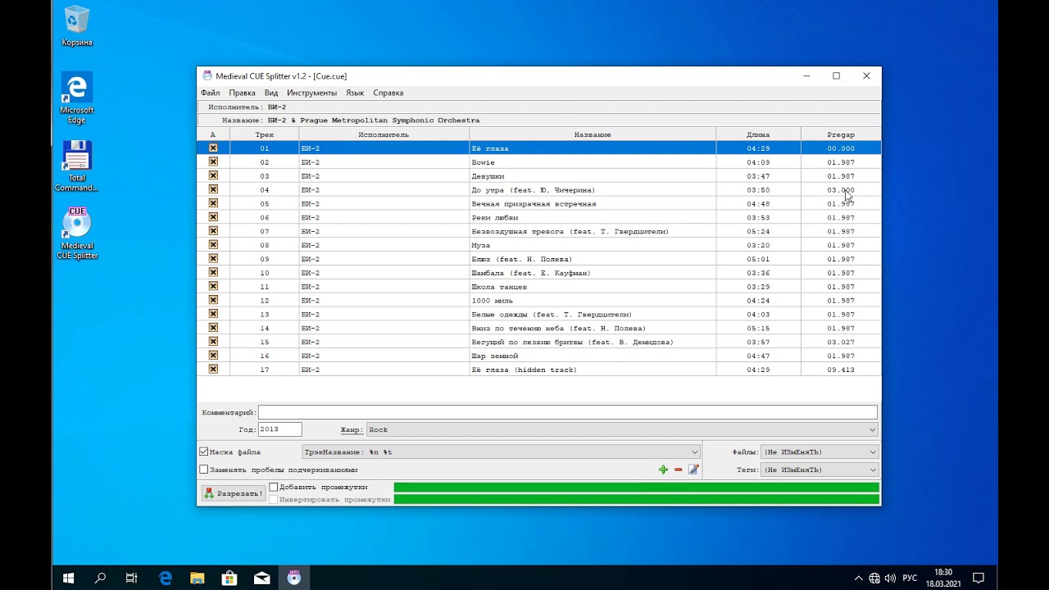This screenshot has width=1049, height=590.
Task: Toggle the Маска файла checkbox
Action: (x=204, y=452)
